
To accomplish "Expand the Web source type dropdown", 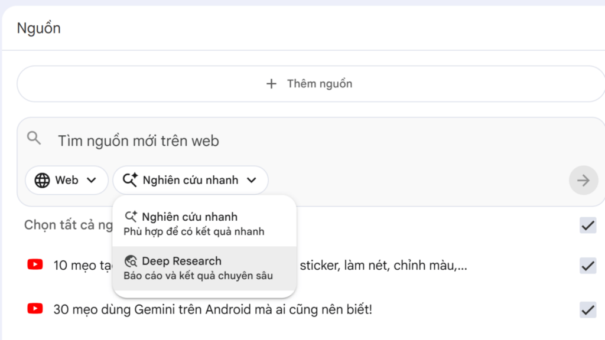I will [x=66, y=180].
